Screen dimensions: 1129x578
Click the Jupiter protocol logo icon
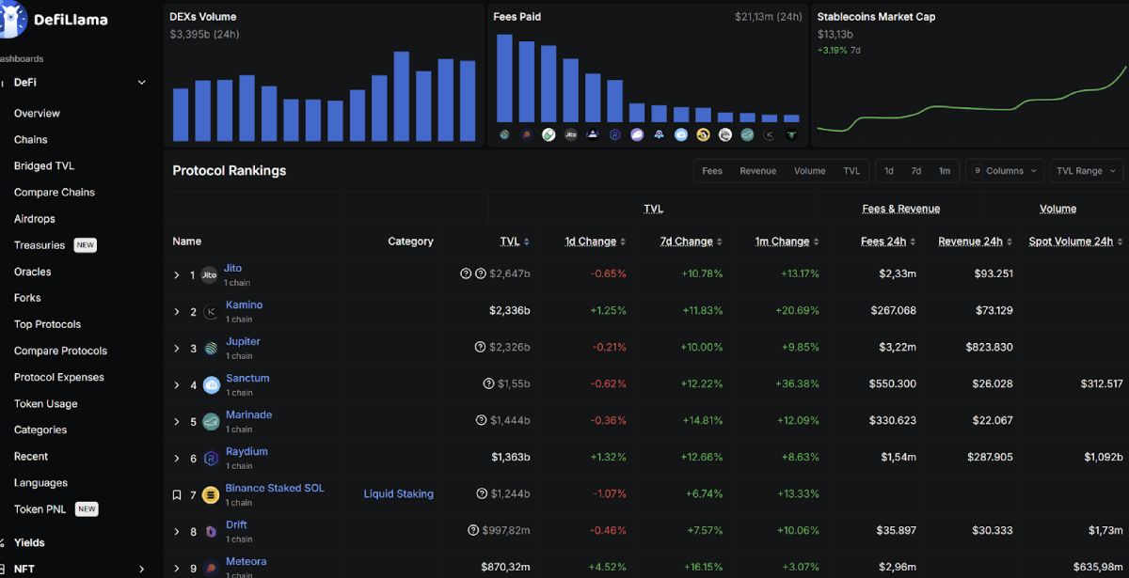[210, 349]
